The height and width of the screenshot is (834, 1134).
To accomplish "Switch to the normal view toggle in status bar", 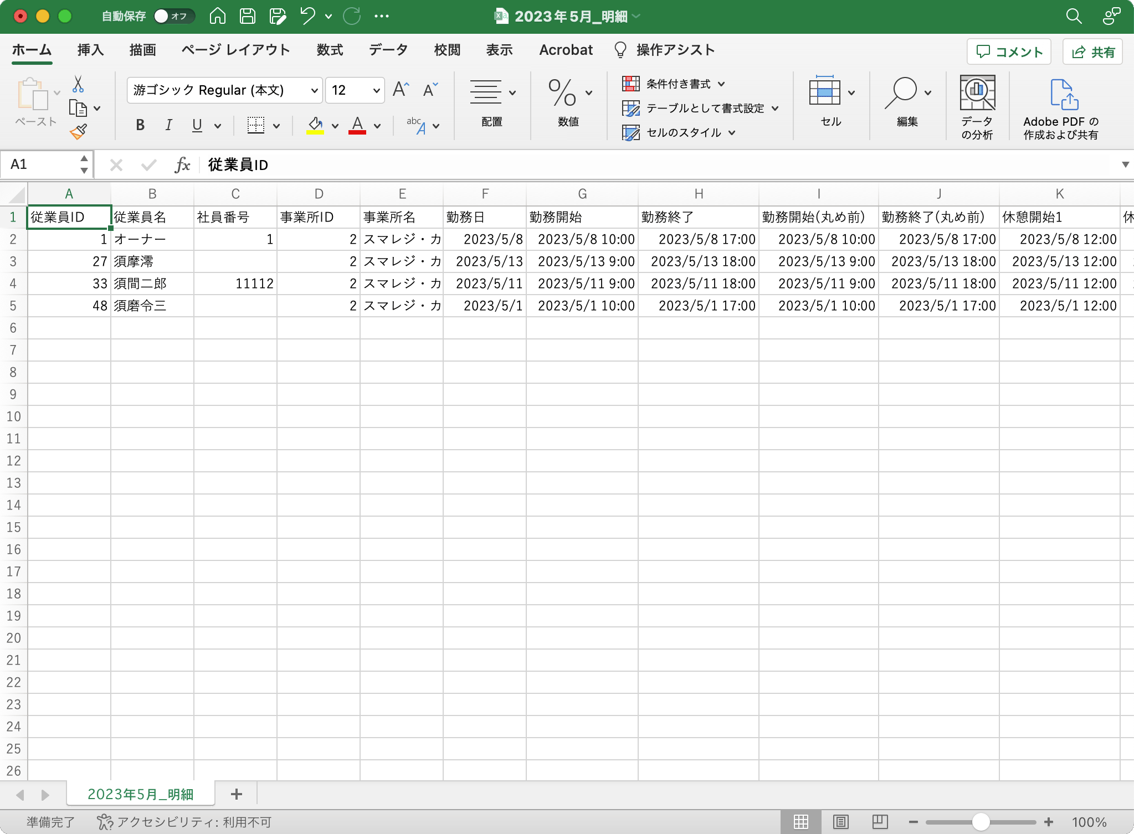I will (800, 822).
